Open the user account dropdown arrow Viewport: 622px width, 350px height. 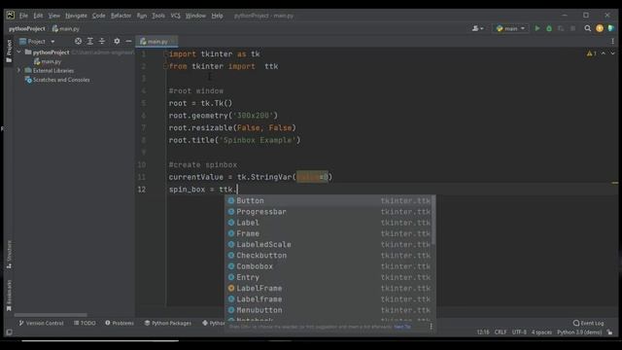click(482, 28)
